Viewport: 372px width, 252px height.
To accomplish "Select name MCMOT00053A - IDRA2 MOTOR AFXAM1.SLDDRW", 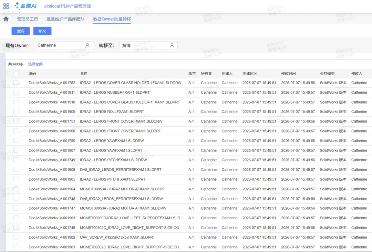I will [123, 208].
